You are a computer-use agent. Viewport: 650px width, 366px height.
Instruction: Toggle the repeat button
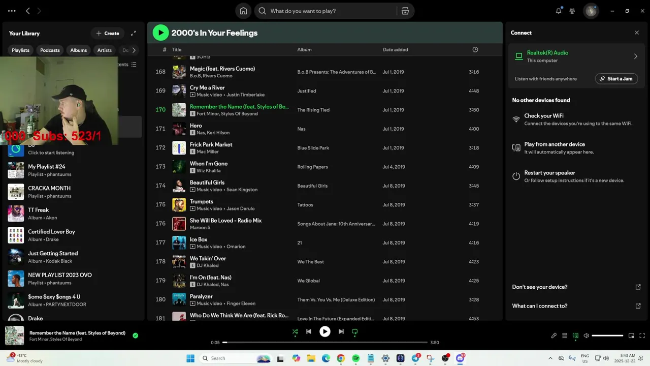[x=355, y=331]
